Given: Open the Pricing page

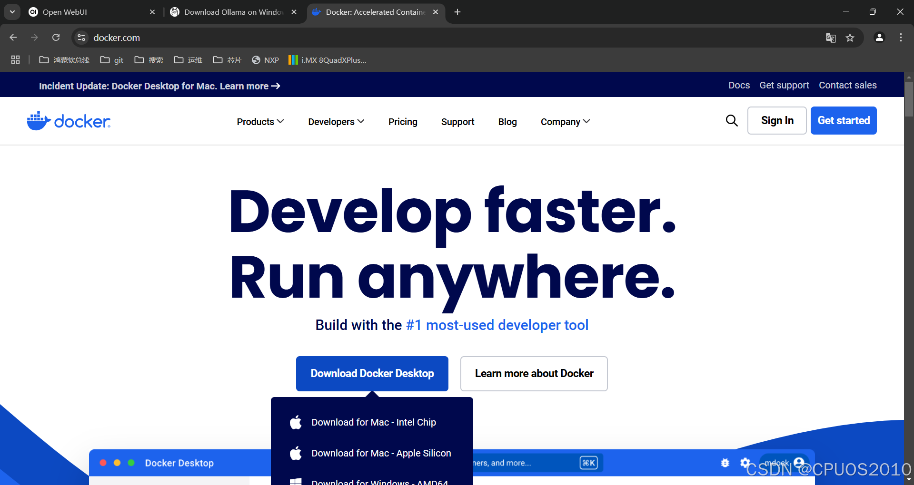Looking at the screenshot, I should pyautogui.click(x=403, y=122).
